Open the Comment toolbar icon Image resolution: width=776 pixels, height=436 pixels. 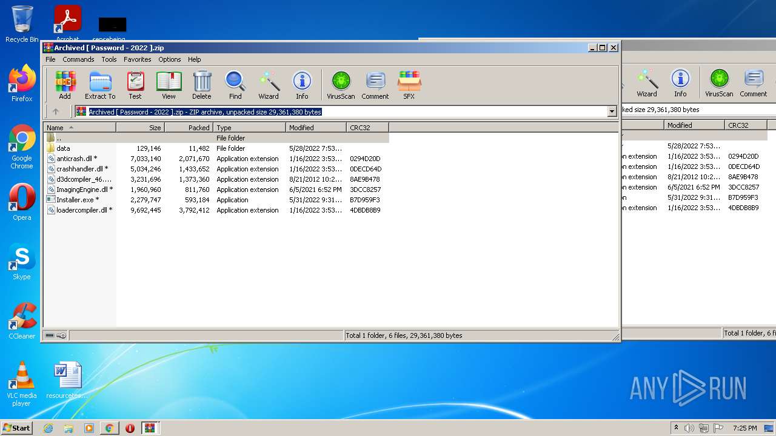point(375,85)
